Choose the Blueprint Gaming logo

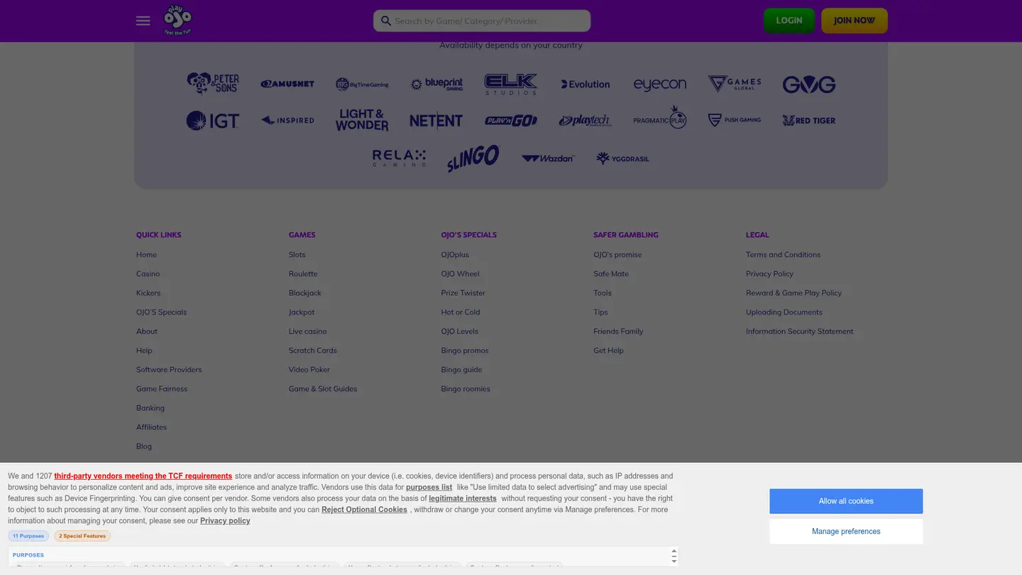[436, 84]
